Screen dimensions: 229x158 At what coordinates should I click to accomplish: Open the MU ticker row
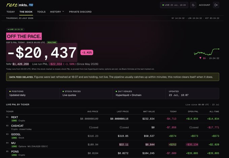click(x=112, y=145)
